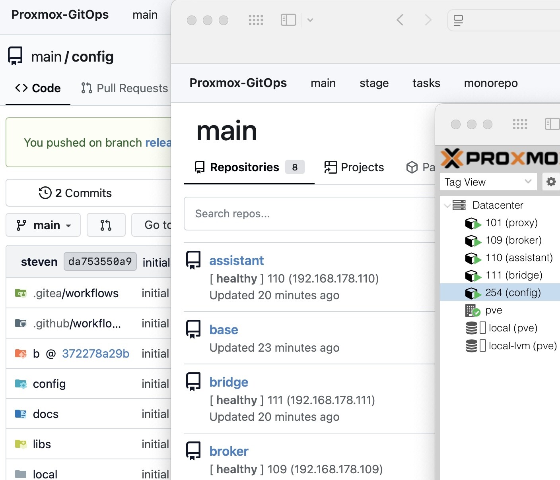Click the compare branches pull request icon button
Image resolution: width=560 pixels, height=480 pixels.
(106, 225)
